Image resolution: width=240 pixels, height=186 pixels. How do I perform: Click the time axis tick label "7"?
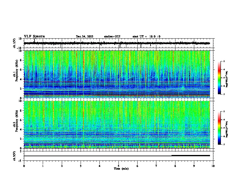156,166
